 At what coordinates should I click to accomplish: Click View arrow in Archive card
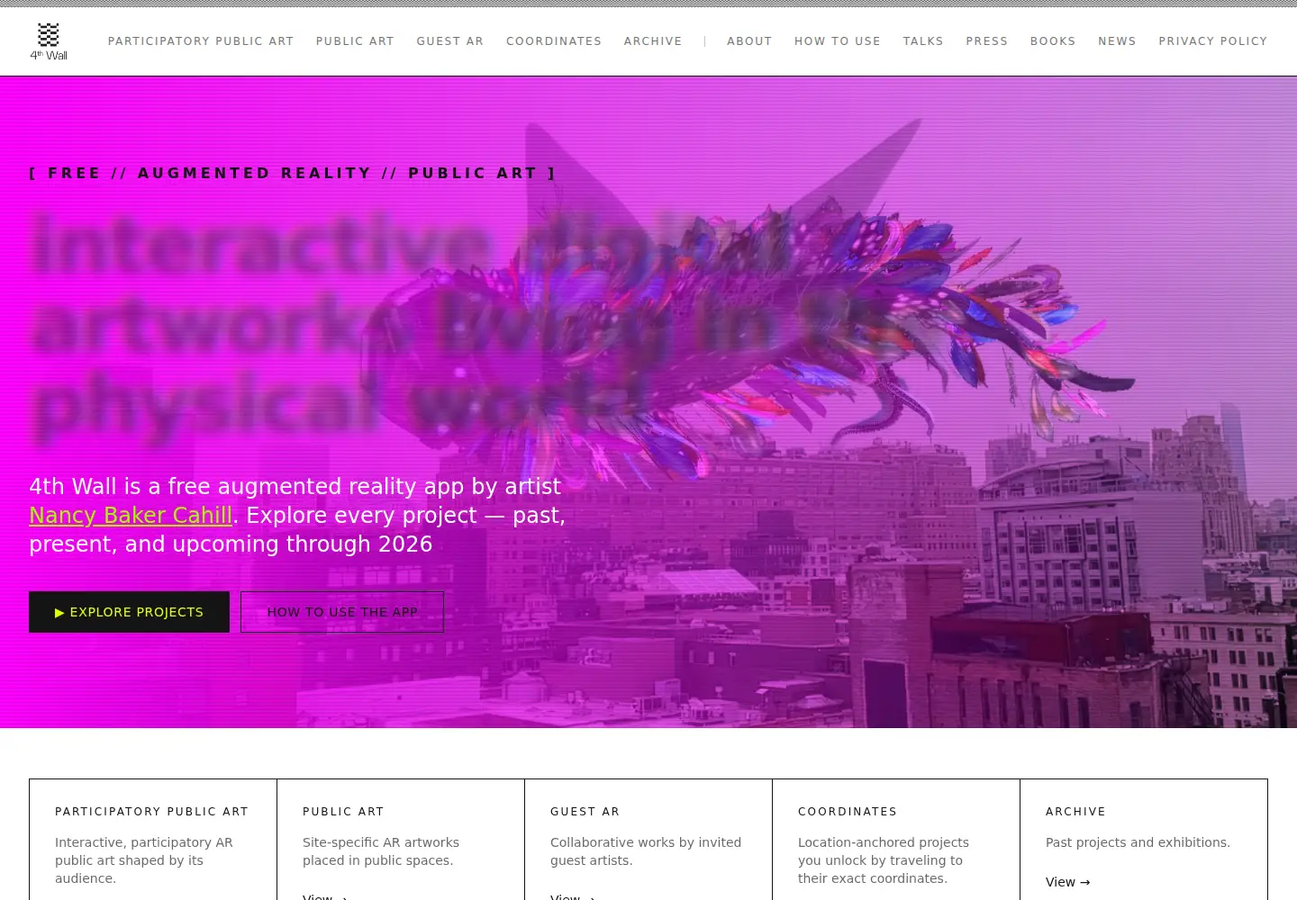click(x=1068, y=882)
